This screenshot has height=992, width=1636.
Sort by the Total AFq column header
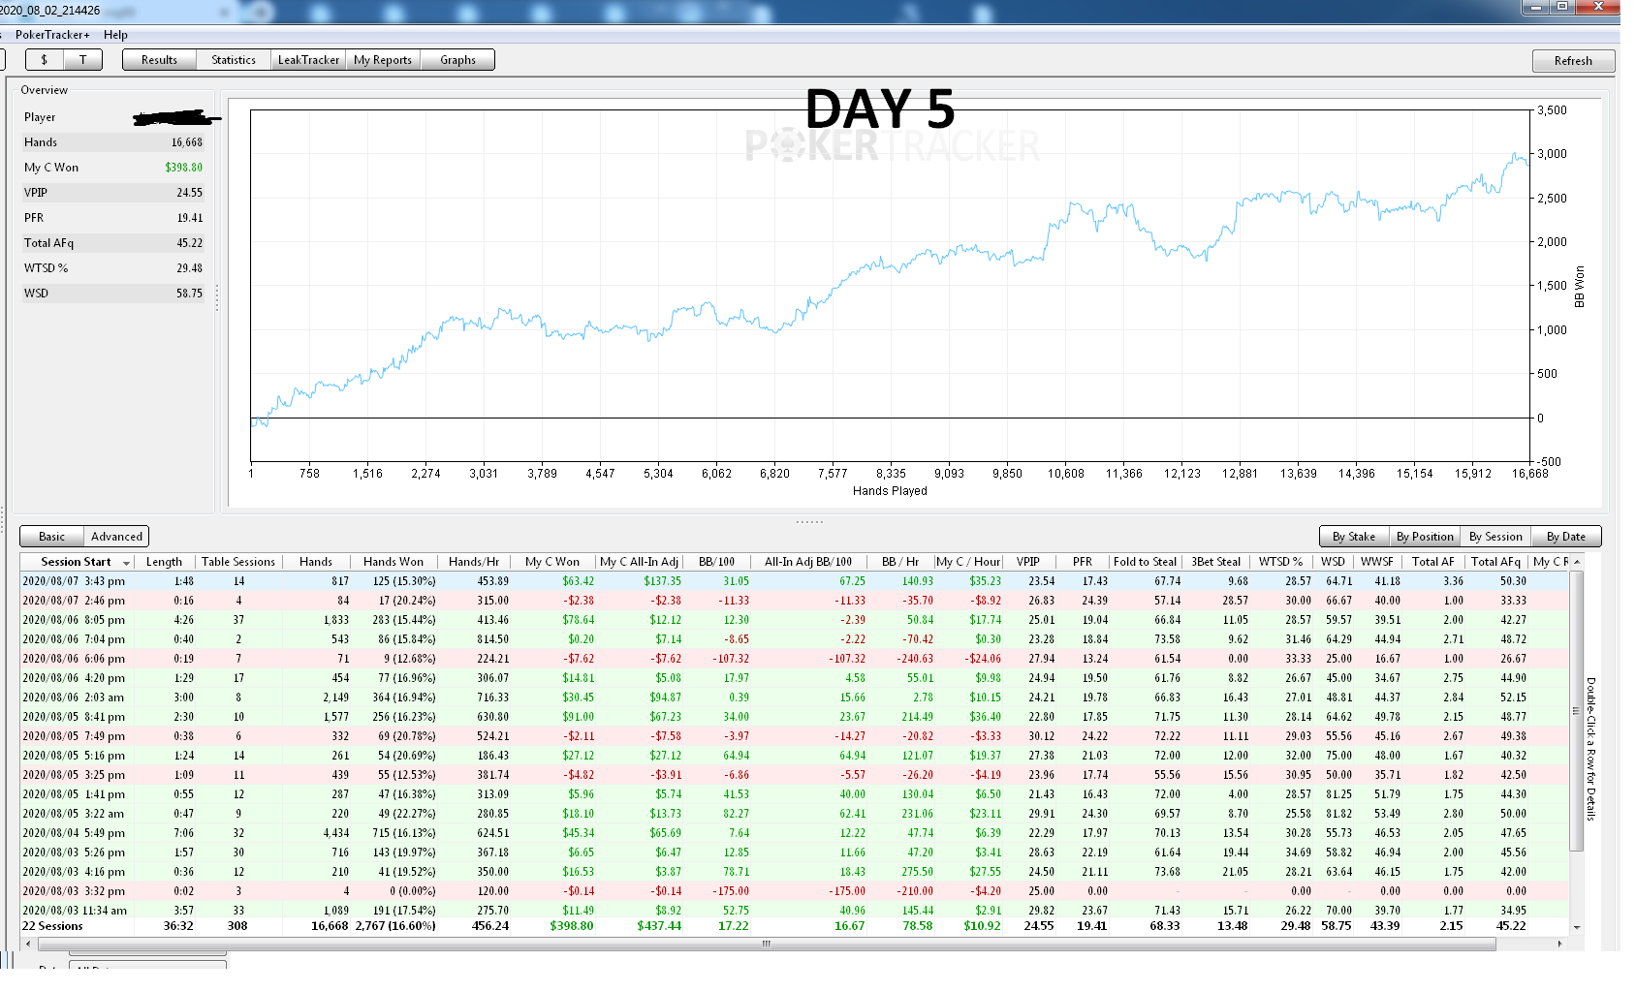1495,562
